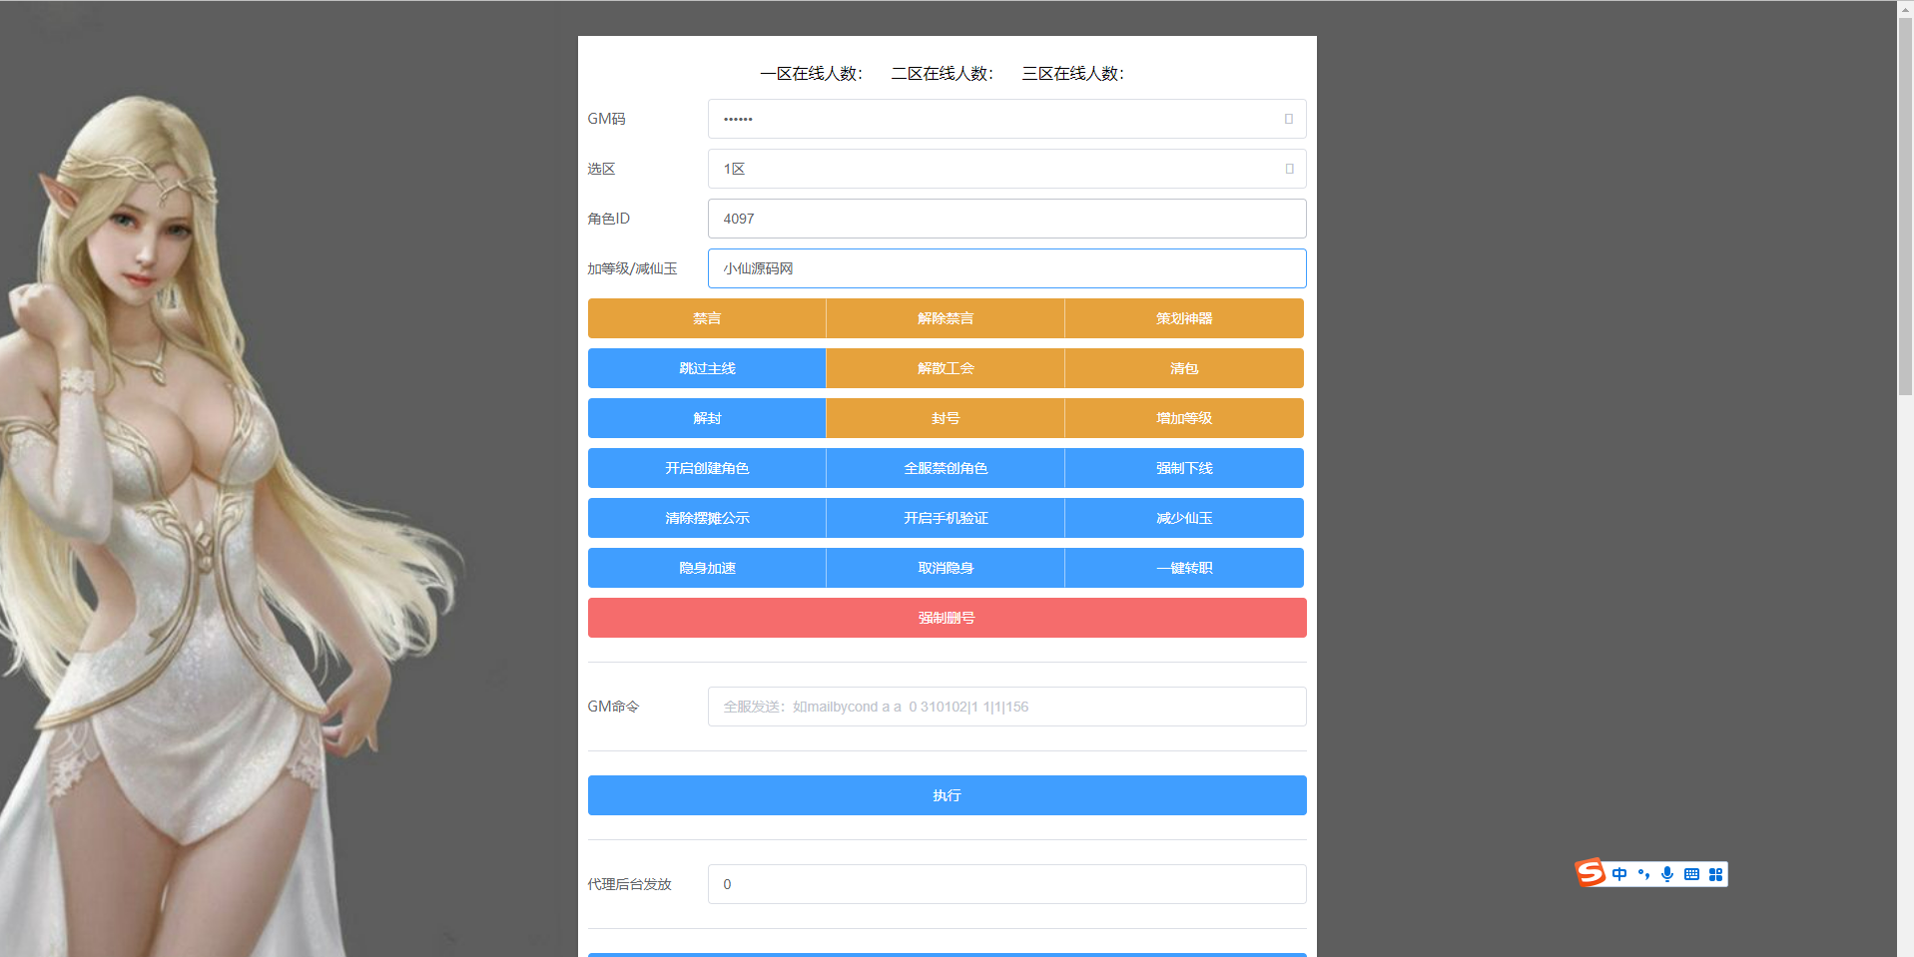Image resolution: width=1914 pixels, height=957 pixels.
Task: Click the 一区在线人数 text
Action: pyautogui.click(x=811, y=73)
